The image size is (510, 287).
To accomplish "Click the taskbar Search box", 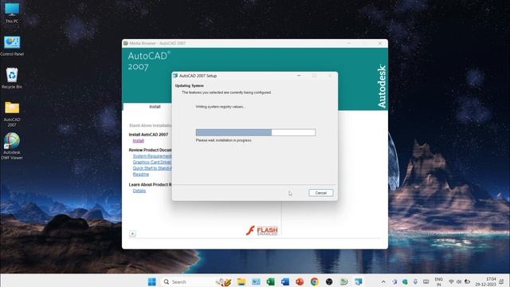I will pyautogui.click(x=197, y=281).
